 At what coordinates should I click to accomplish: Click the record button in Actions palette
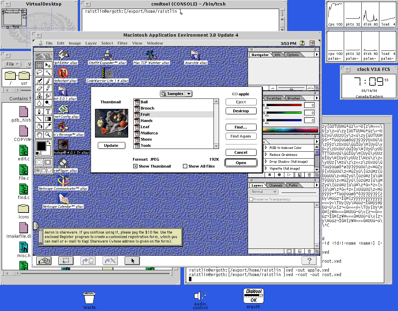[x=279, y=175]
